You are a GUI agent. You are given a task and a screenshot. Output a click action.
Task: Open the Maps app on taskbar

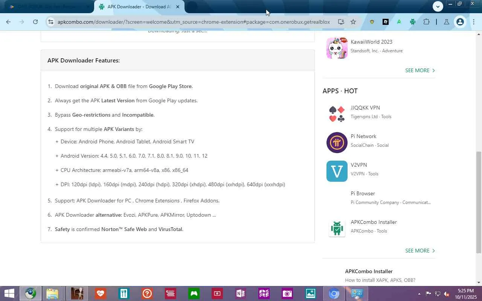(264, 293)
